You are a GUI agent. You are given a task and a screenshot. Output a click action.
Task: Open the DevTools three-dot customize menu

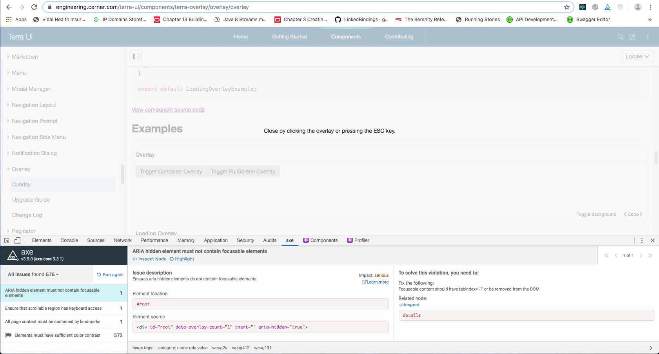click(642, 240)
